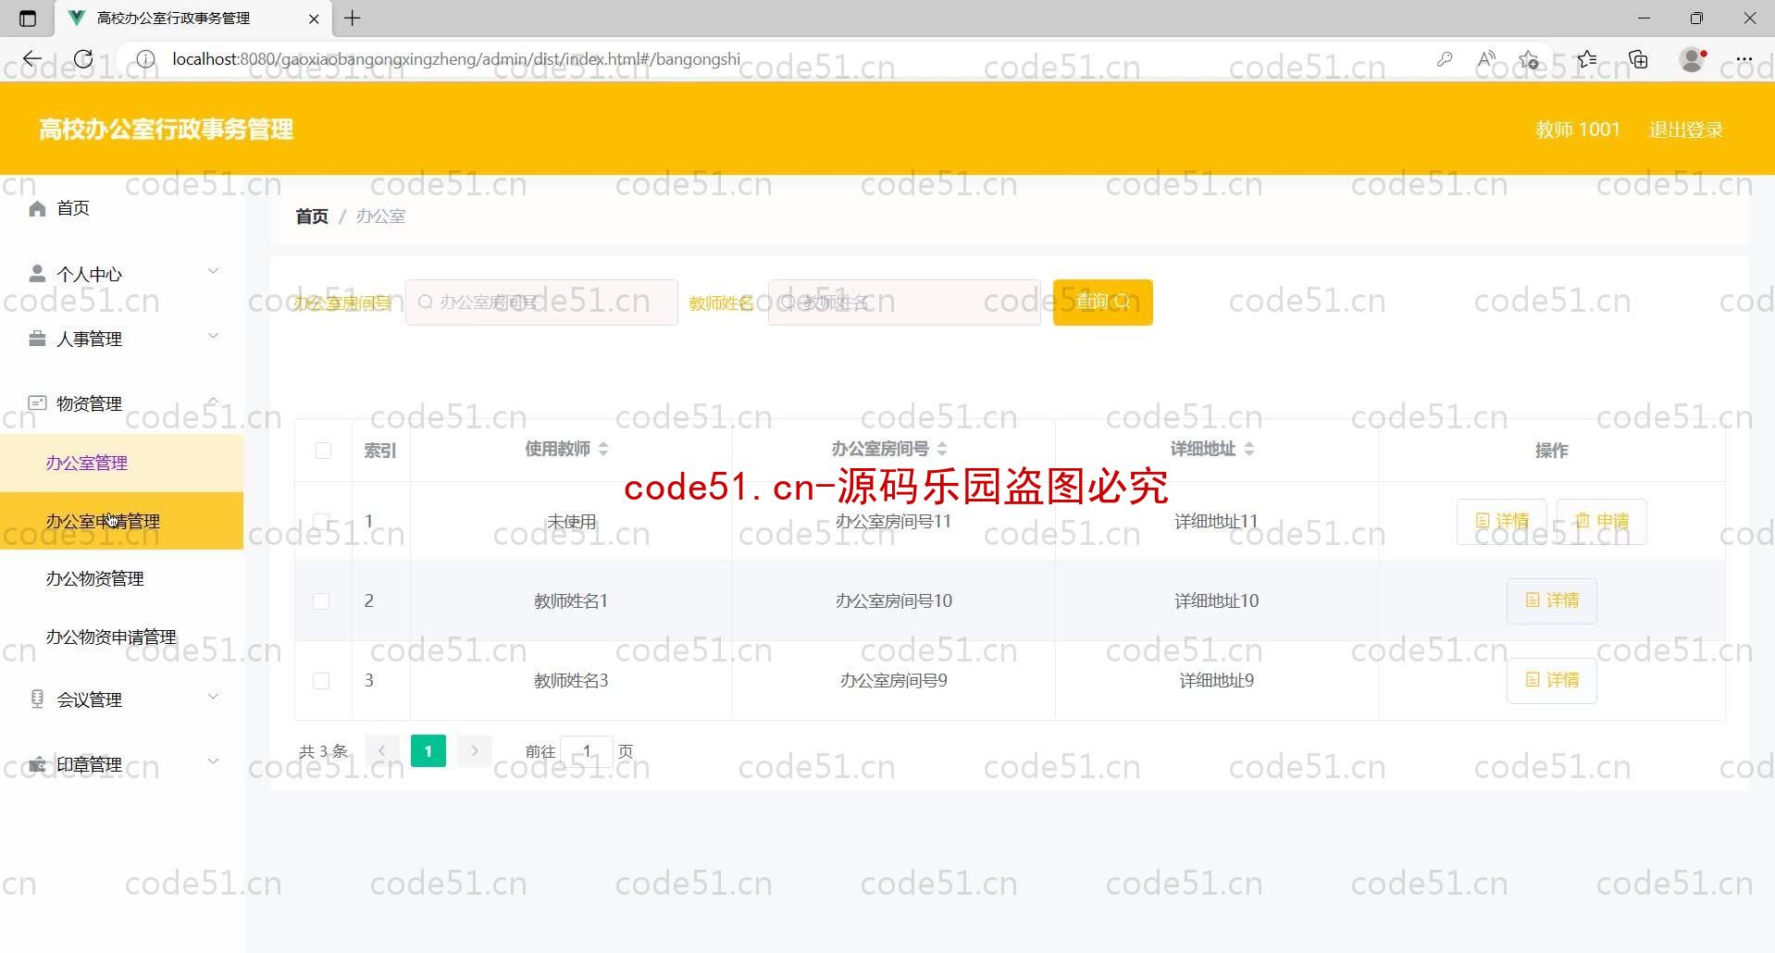
Task: Click the go-to page number input
Action: pyautogui.click(x=587, y=751)
